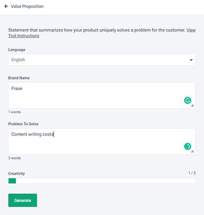Click the Problem To Solve label
204x215 pixels.
(23, 124)
